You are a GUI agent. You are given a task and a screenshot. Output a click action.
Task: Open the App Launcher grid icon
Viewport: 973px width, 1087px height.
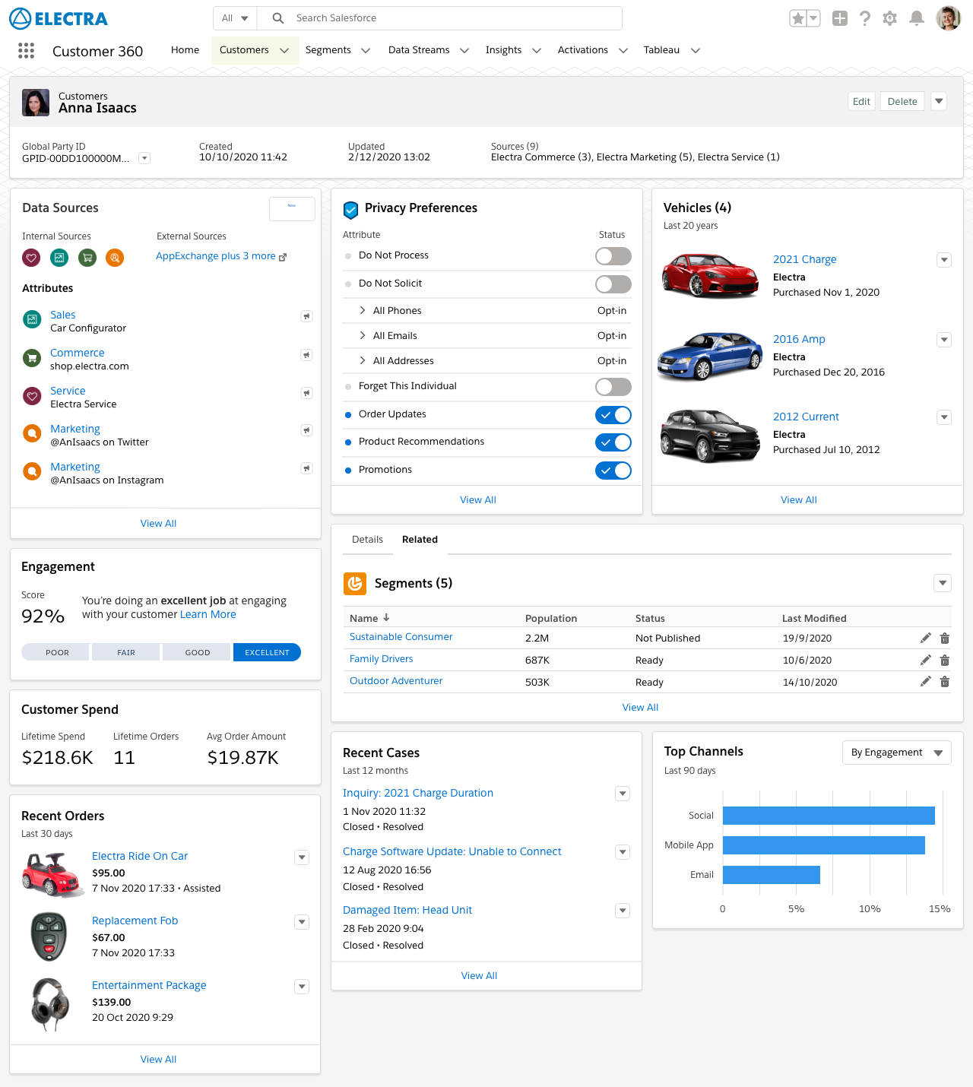(26, 50)
